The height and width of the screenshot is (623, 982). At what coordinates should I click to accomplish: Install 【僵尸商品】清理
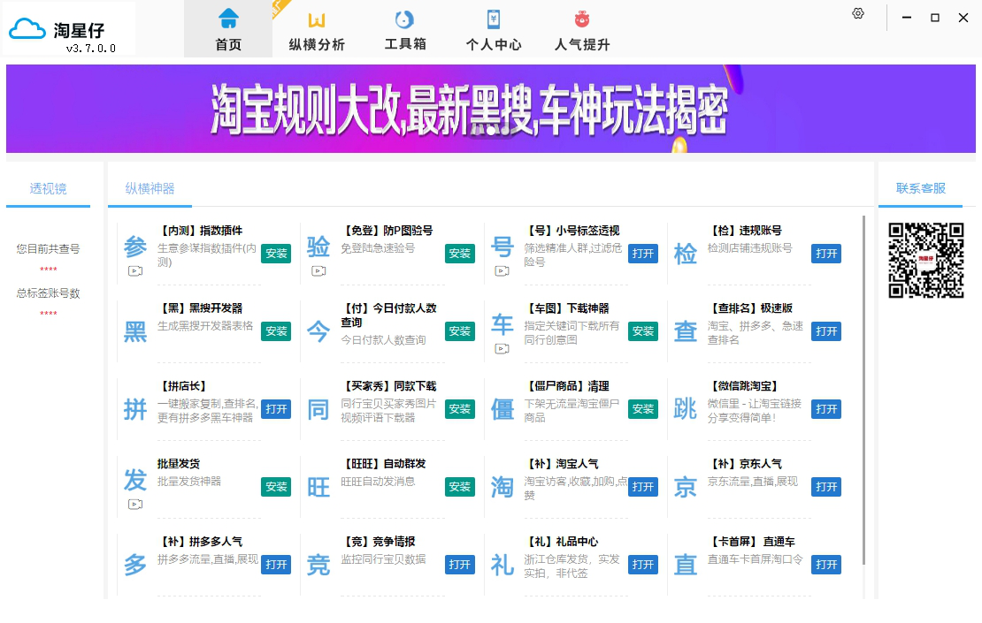click(x=643, y=409)
